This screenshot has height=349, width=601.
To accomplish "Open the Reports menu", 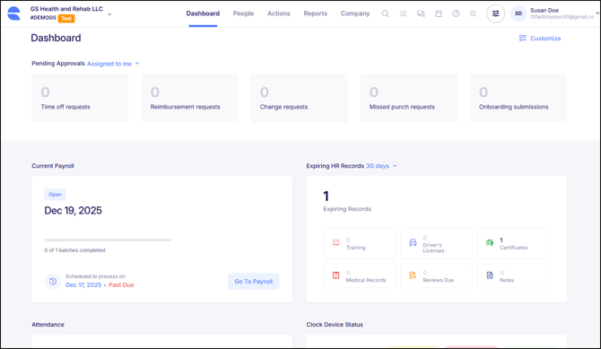I will (316, 13).
